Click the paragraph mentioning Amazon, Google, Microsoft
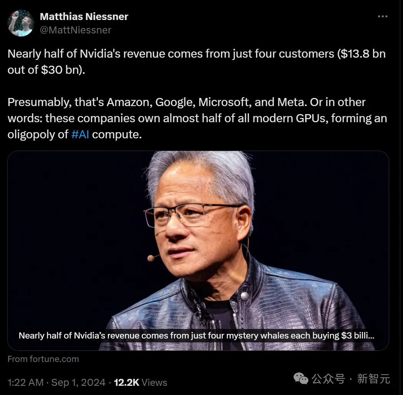This screenshot has height=395, width=403. [x=197, y=118]
